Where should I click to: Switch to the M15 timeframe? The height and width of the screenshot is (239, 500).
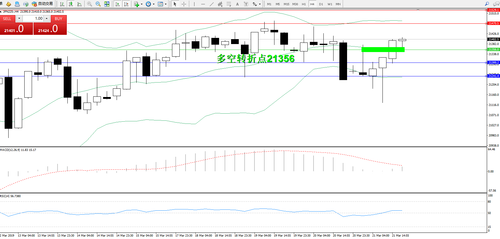pyautogui.click(x=286, y=4)
